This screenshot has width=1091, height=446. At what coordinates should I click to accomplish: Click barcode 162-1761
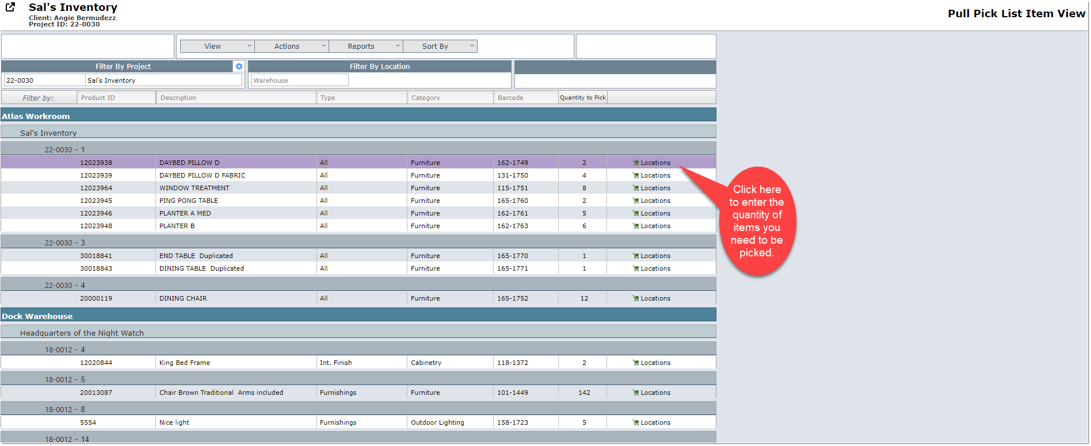(513, 213)
